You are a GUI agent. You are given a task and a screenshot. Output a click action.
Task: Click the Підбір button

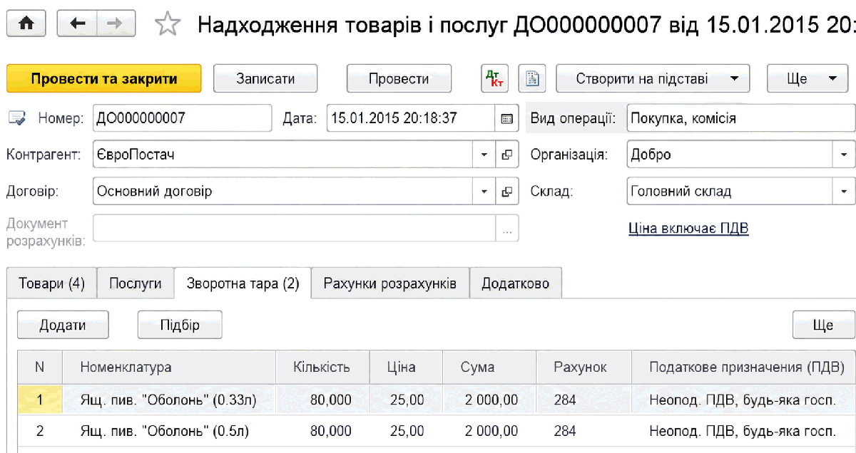180,325
